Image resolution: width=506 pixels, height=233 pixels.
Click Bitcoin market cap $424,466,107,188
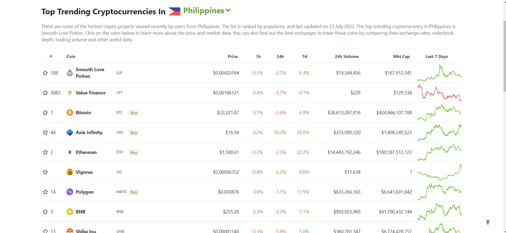[394, 113]
